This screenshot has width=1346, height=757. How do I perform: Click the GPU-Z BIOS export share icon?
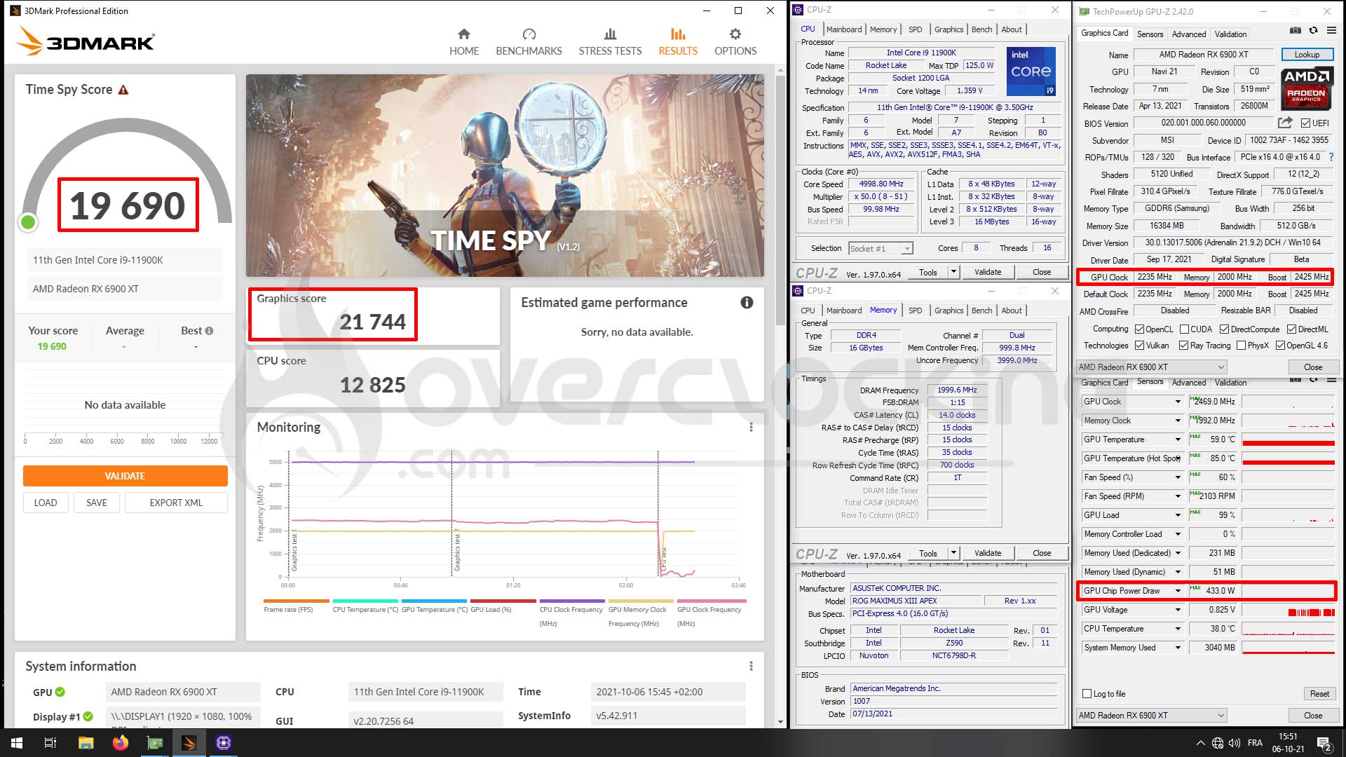click(1284, 123)
